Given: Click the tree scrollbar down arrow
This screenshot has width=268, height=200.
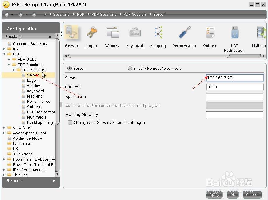Looking at the screenshot, I should (58, 175).
